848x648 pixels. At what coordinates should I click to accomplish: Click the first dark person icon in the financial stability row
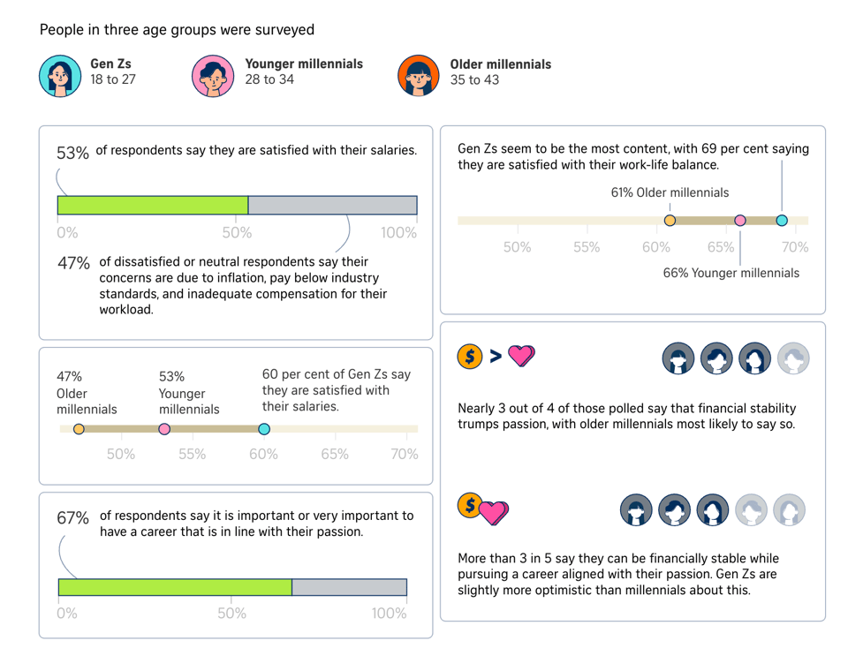click(x=678, y=359)
